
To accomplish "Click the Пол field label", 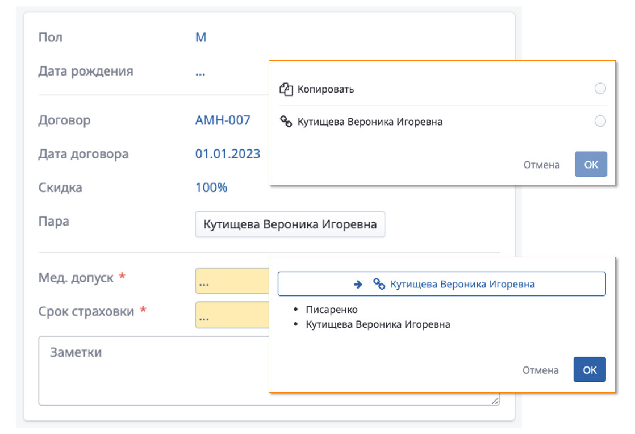I will coord(51,37).
